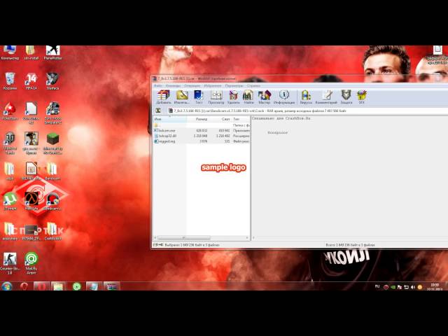This screenshot has width=448, height=336.
Task: Click the Найти (Find) toolbar icon
Action: [248, 97]
